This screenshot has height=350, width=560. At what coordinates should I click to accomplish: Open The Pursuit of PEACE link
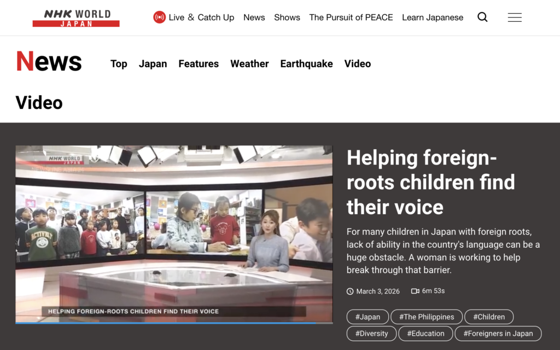(351, 17)
